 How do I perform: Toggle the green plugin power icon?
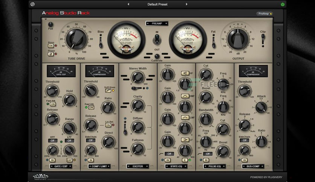(x=283, y=4)
